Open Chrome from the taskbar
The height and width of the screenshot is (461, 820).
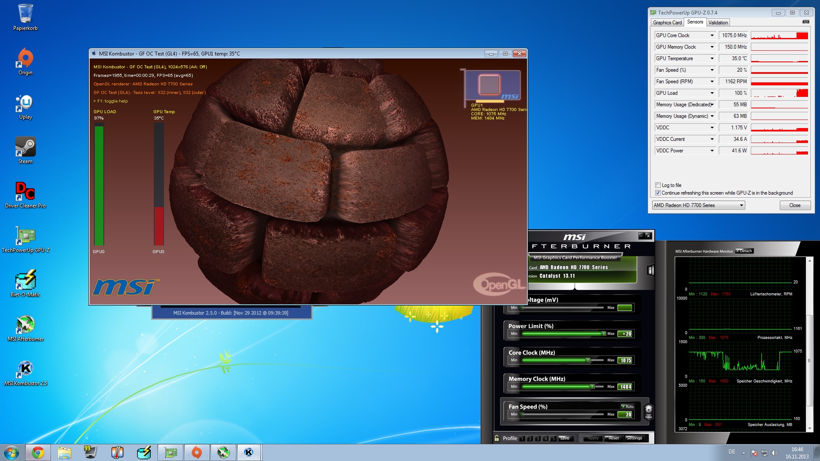38,452
